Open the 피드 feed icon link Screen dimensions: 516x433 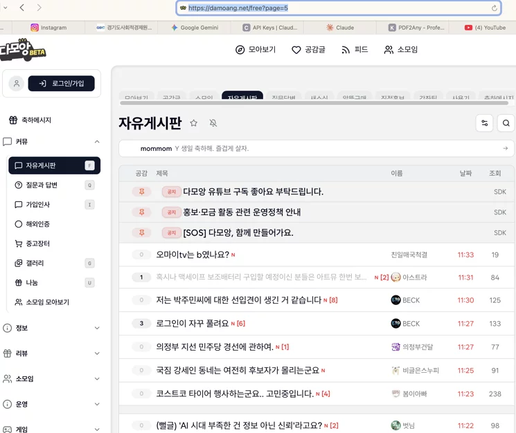click(355, 50)
